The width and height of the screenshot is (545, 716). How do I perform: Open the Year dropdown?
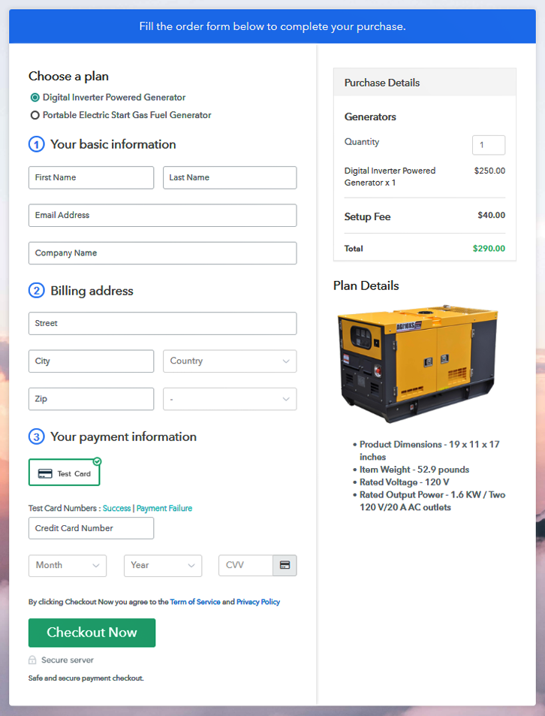[x=163, y=565]
